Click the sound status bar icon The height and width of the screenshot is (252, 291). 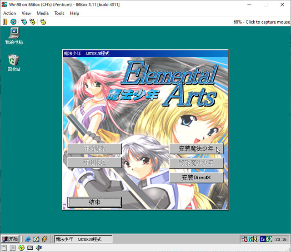(x=39, y=248)
